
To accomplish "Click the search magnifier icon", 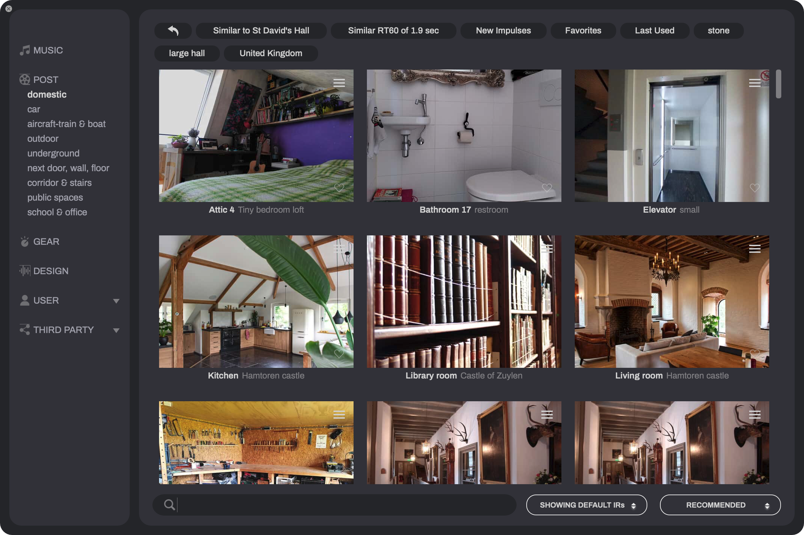I will pyautogui.click(x=169, y=505).
